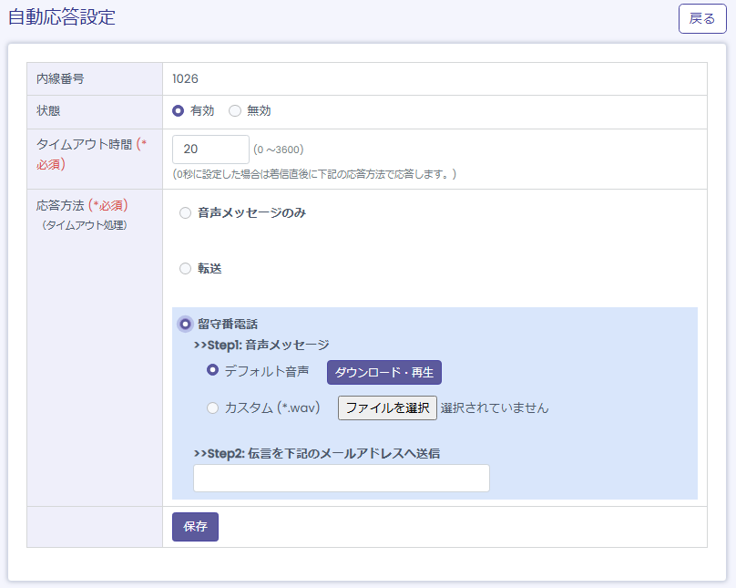Click the Step1 音声メッセージ heading text
The width and height of the screenshot is (736, 588).
(x=261, y=346)
